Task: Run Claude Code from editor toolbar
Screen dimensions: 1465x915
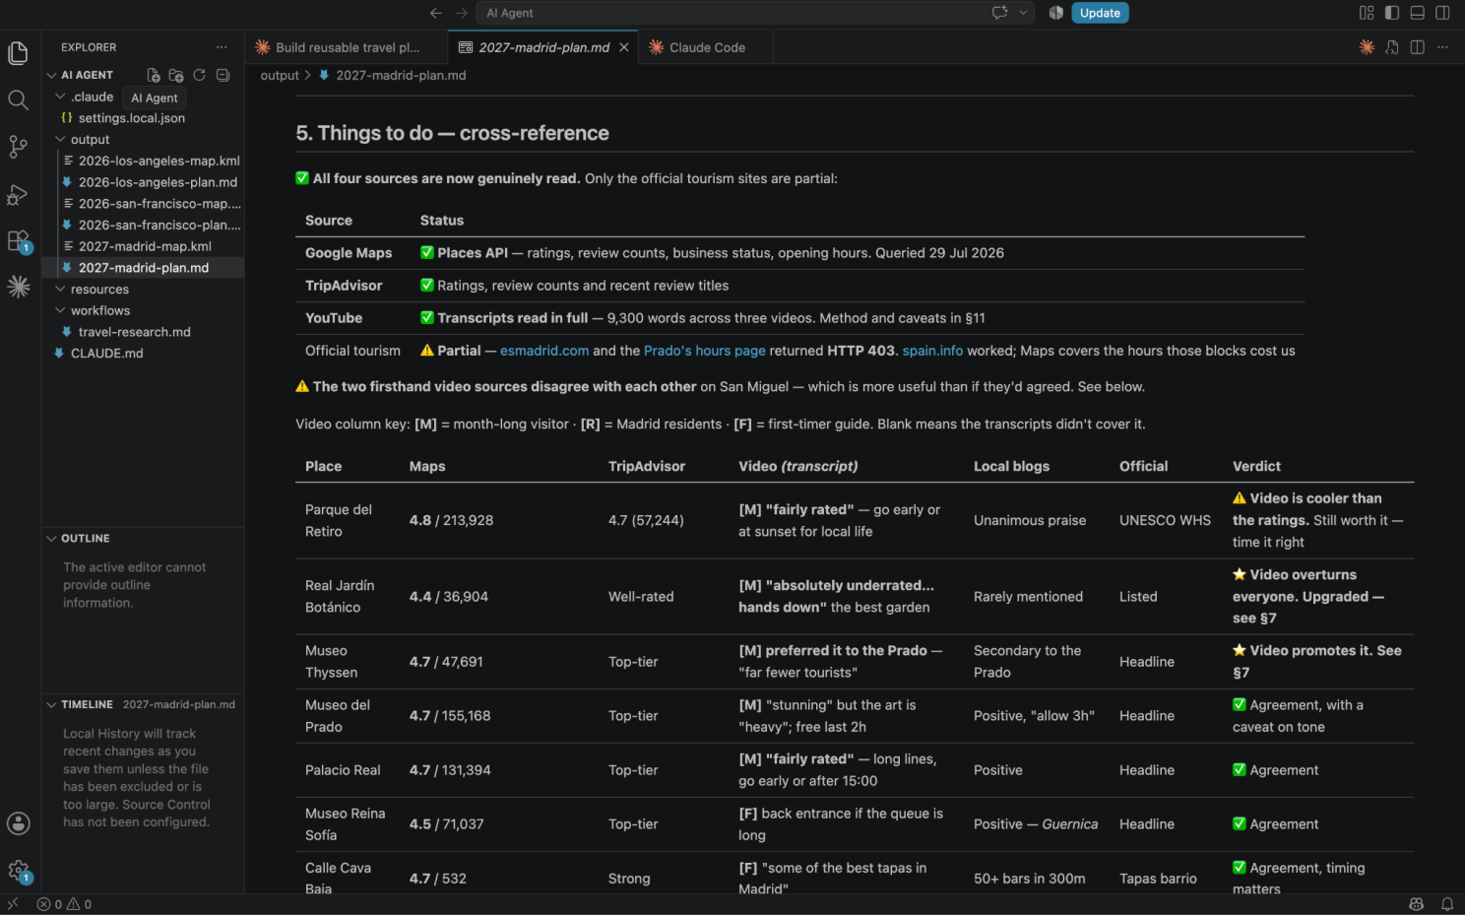Action: pyautogui.click(x=1367, y=47)
